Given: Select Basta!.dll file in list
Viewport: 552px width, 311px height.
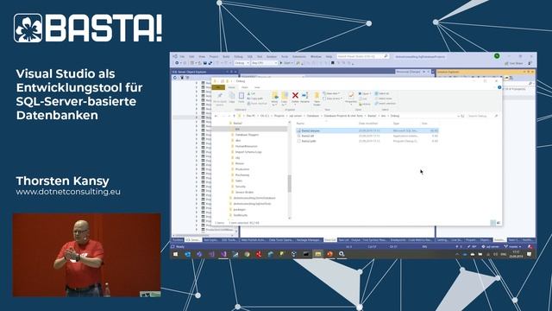Looking at the screenshot, I should point(367,136).
